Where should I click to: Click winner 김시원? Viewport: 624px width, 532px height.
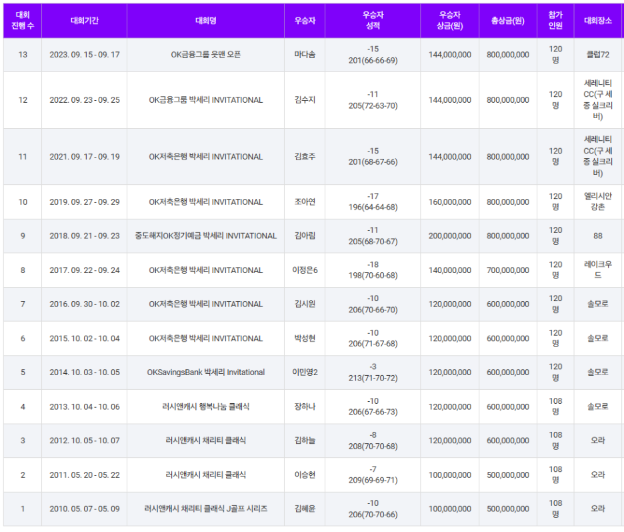[x=305, y=304]
